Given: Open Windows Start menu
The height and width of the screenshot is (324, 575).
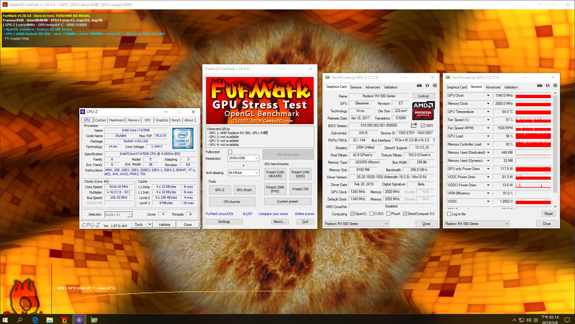Looking at the screenshot, I should click(5, 319).
